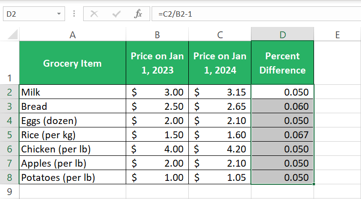Click the Cancel X icon in formula bar
This screenshot has height=199, width=361.
click(x=94, y=14)
